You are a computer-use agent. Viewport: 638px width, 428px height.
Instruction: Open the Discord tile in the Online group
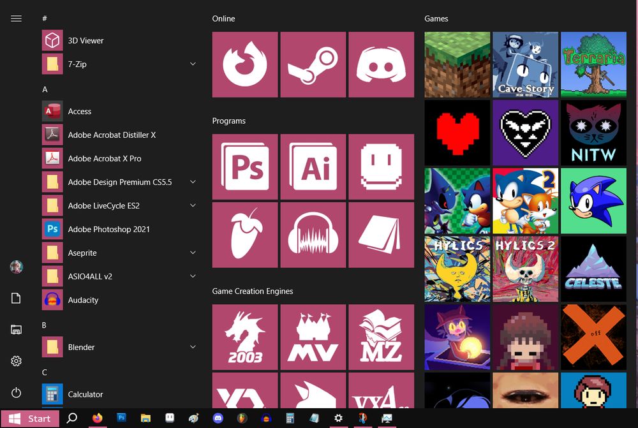point(382,64)
